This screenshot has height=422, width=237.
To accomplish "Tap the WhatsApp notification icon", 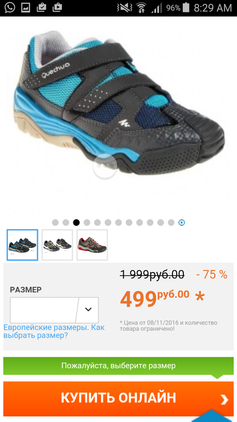I will 10,8.
